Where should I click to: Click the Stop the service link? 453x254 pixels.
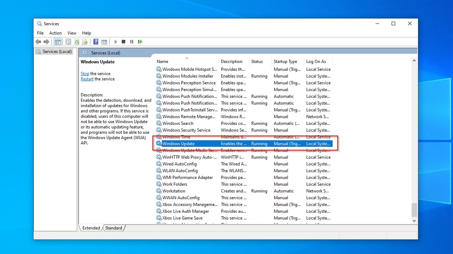click(85, 74)
